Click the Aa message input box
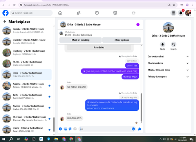The height and width of the screenshot is (142, 196). coord(105,129)
